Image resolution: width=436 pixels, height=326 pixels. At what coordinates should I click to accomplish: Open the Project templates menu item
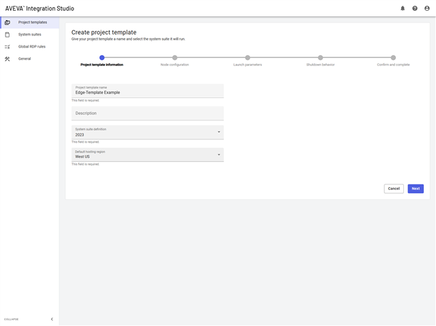click(x=30, y=22)
